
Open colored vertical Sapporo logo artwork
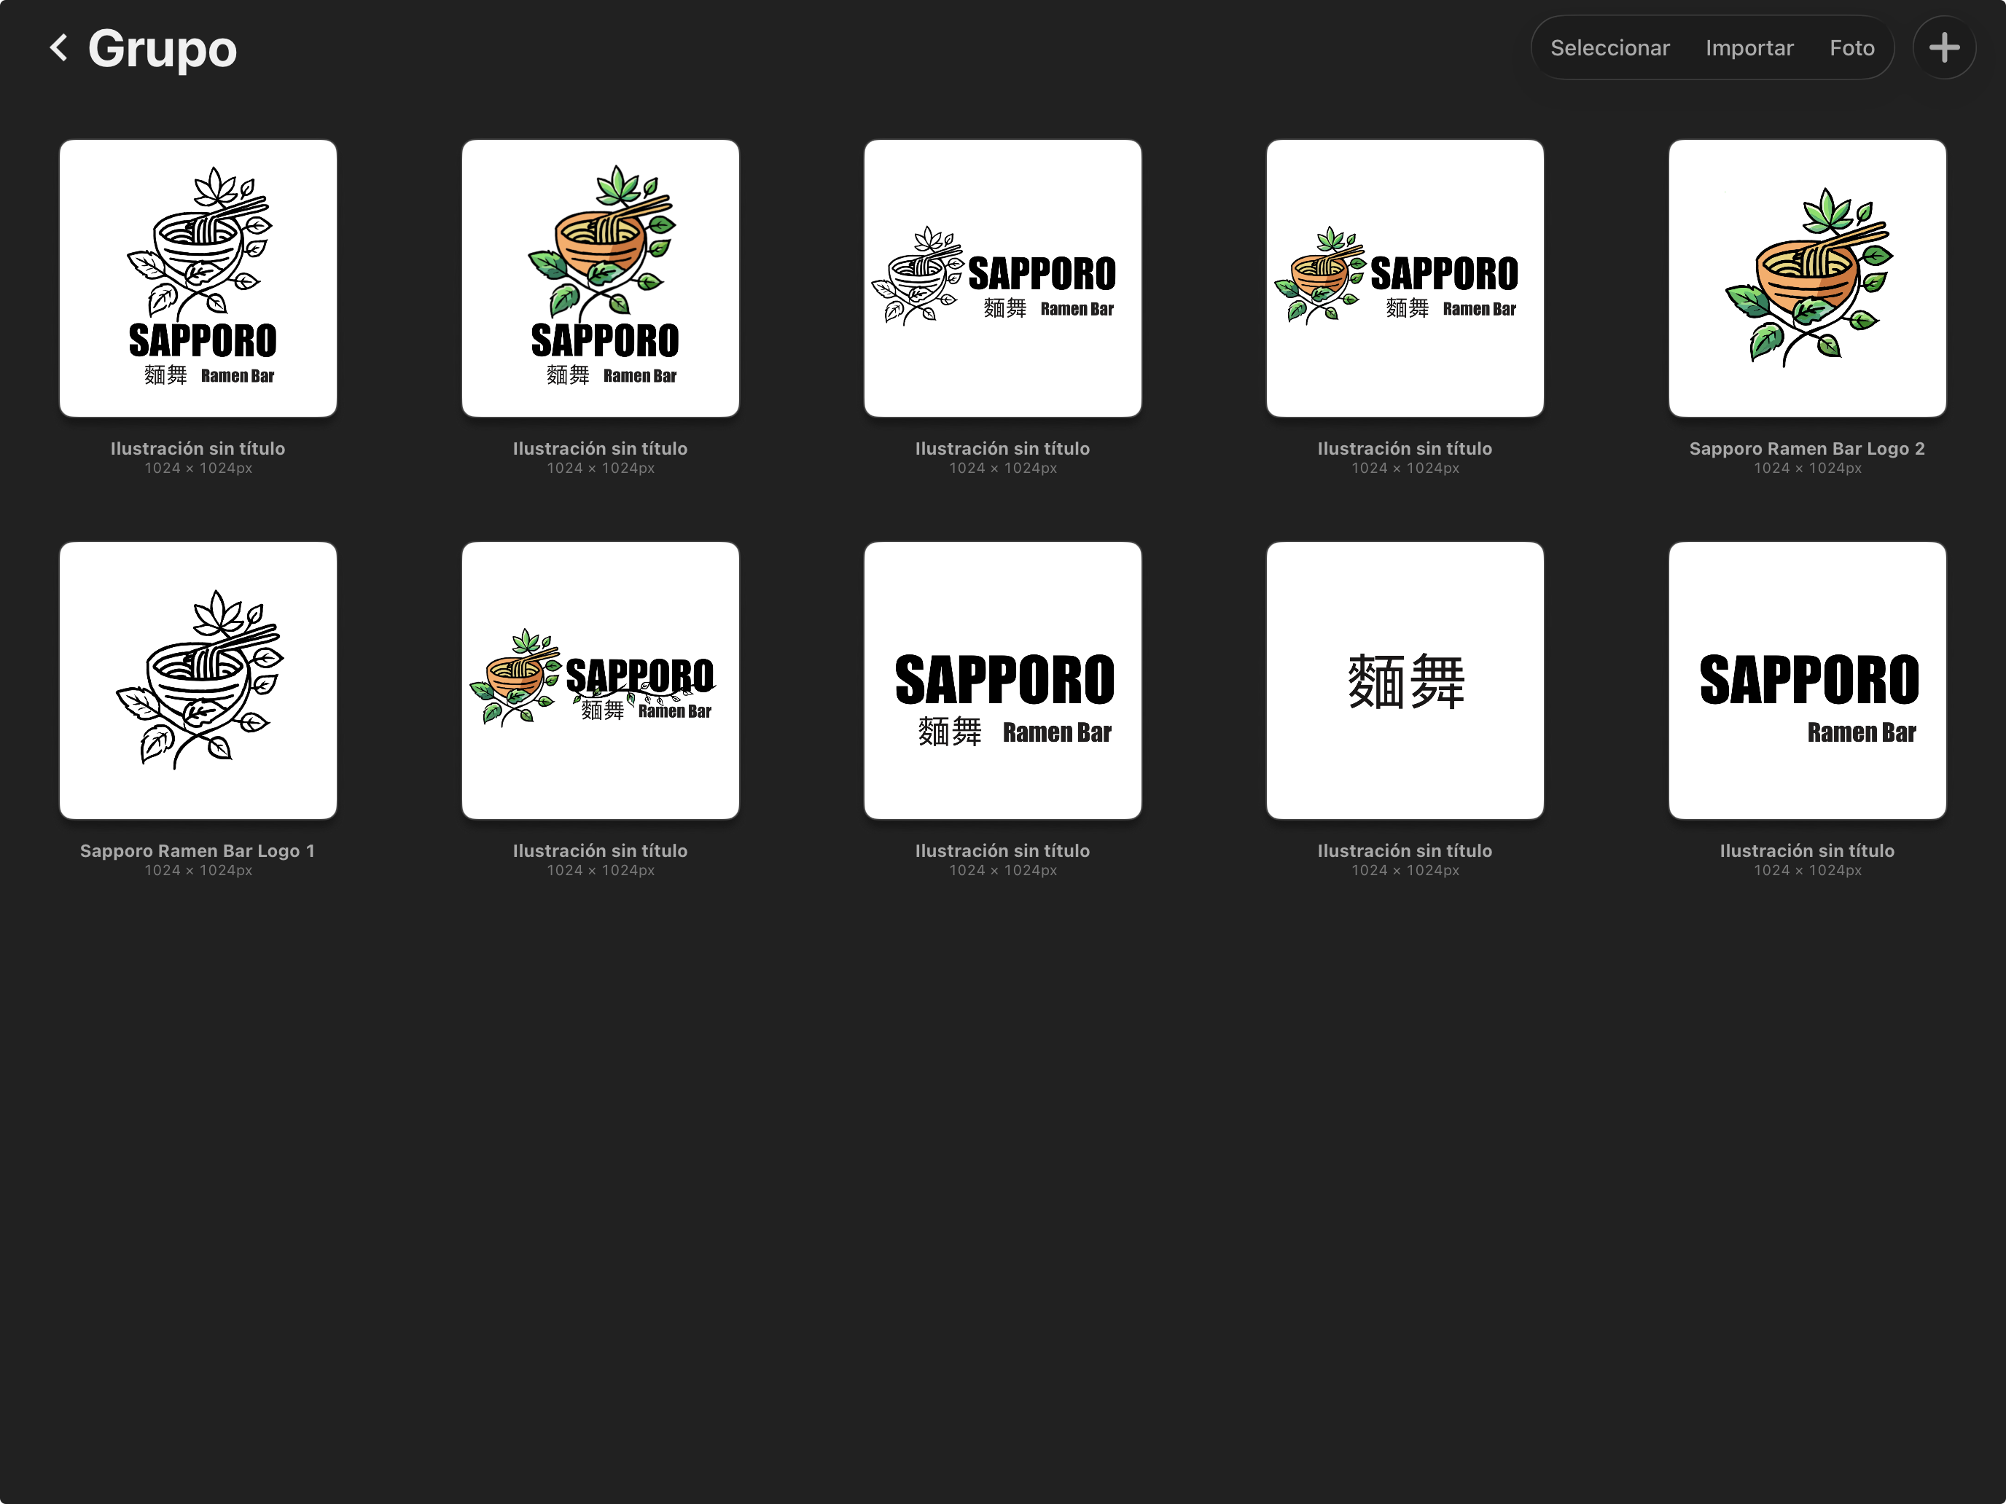pos(601,278)
